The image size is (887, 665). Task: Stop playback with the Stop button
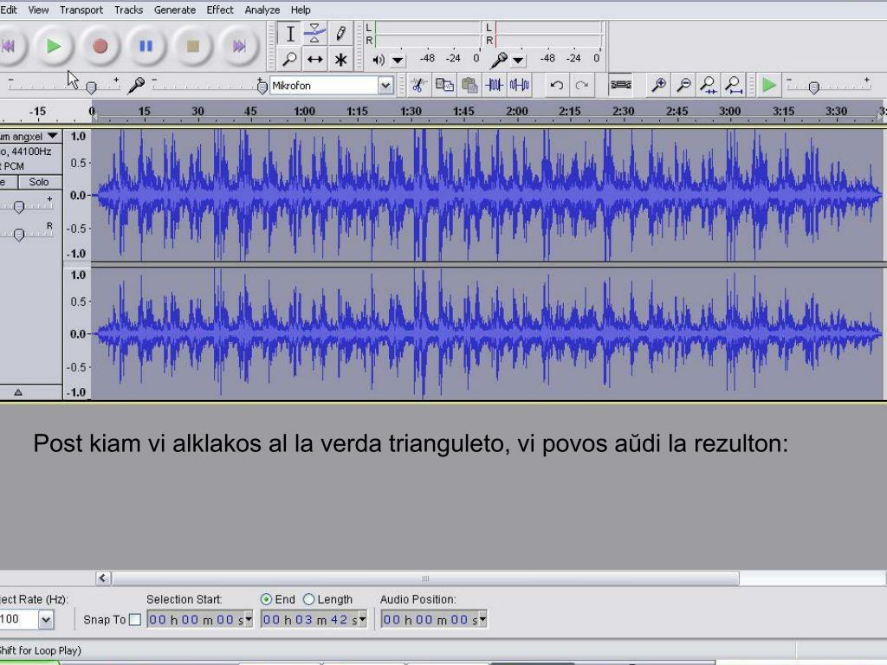pyautogui.click(x=193, y=46)
